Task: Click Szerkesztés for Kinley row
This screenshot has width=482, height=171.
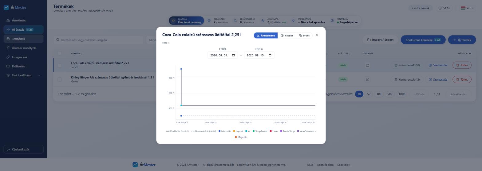Action: [x=438, y=79]
